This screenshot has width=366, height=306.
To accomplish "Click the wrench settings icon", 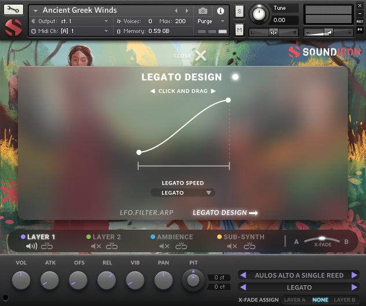I will point(13,10).
